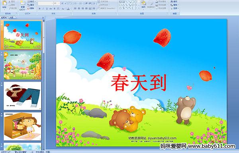Select the jeans and hat slide thumbnail
Screen dimensions: 239x153
pos(23,96)
